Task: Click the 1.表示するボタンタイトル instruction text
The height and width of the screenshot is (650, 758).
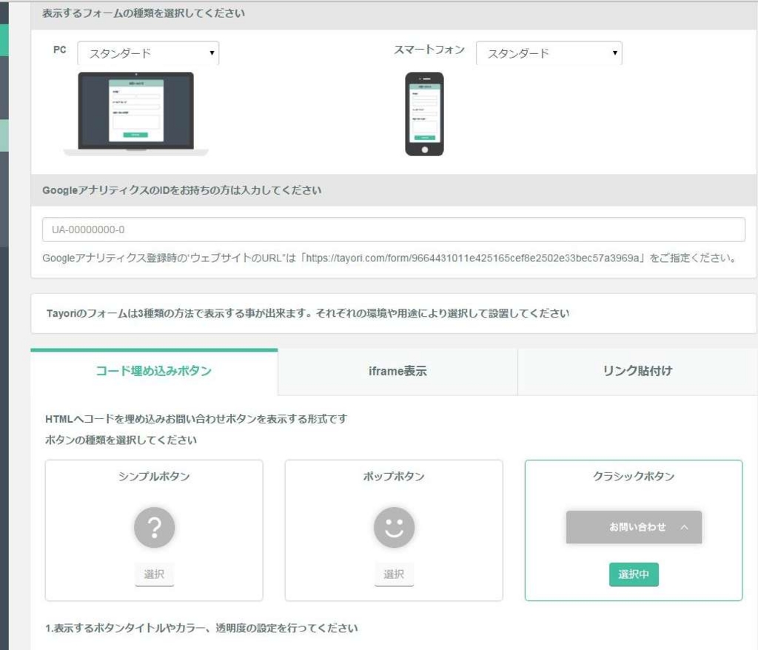Action: point(201,629)
